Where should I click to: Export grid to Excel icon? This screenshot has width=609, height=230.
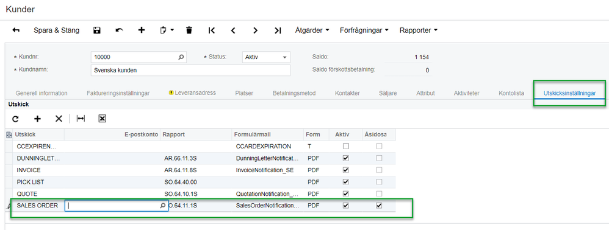pos(102,119)
